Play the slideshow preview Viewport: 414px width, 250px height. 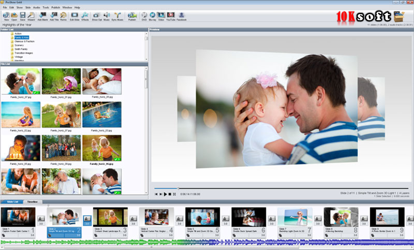coord(165,194)
